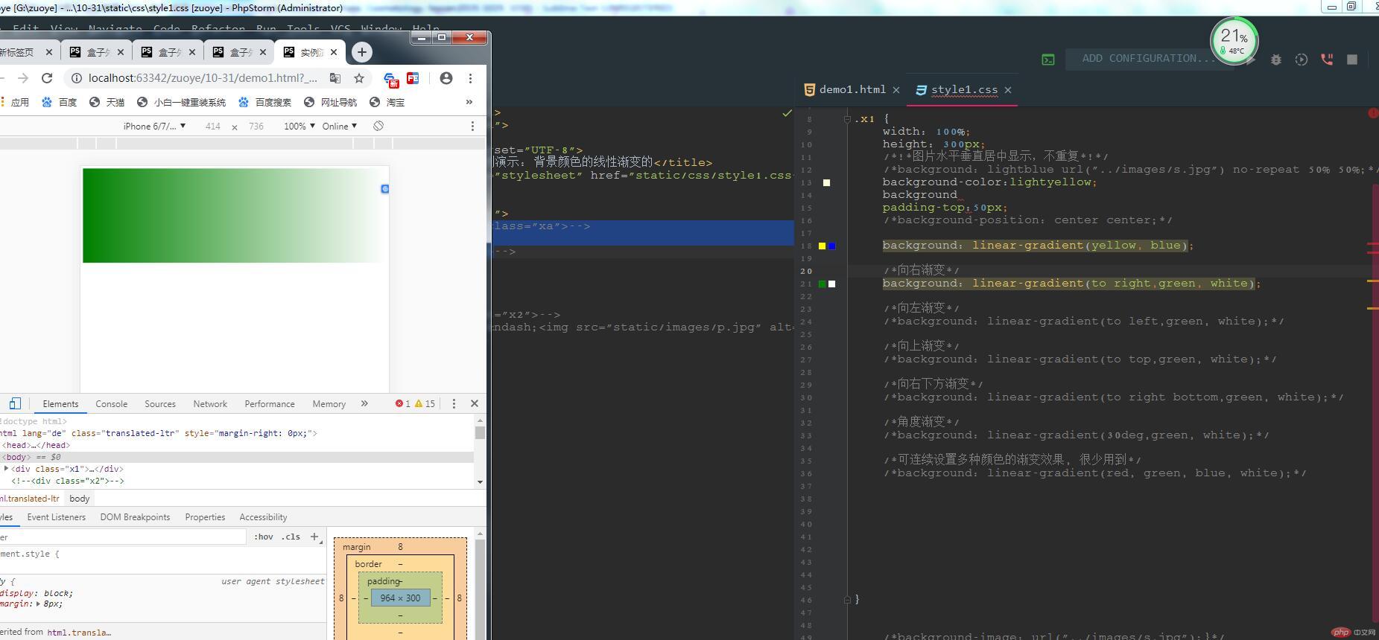The width and height of the screenshot is (1379, 640).
Task: Click the green gutter color swatch on line 21
Action: pyautogui.click(x=822, y=284)
